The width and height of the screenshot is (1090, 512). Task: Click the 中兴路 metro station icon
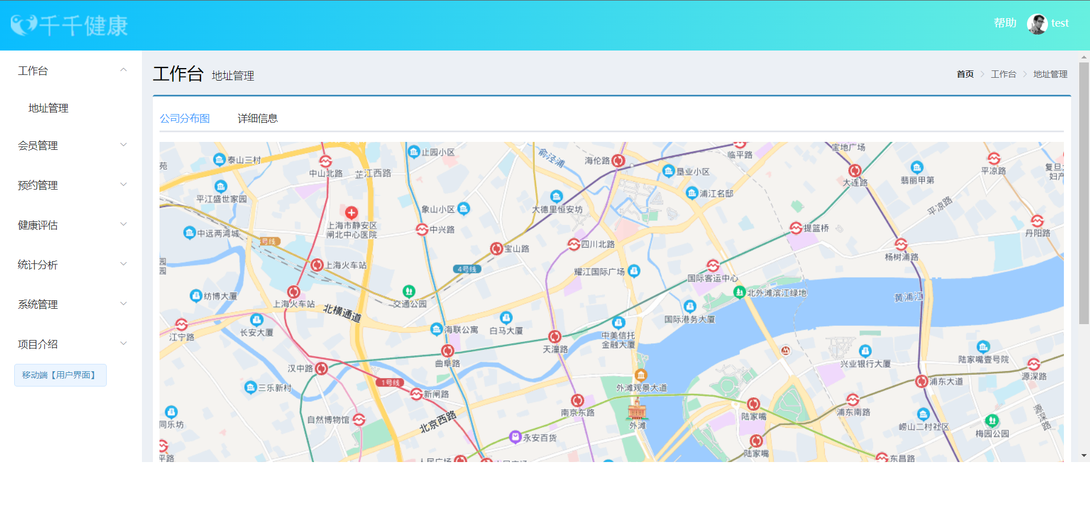coord(422,229)
